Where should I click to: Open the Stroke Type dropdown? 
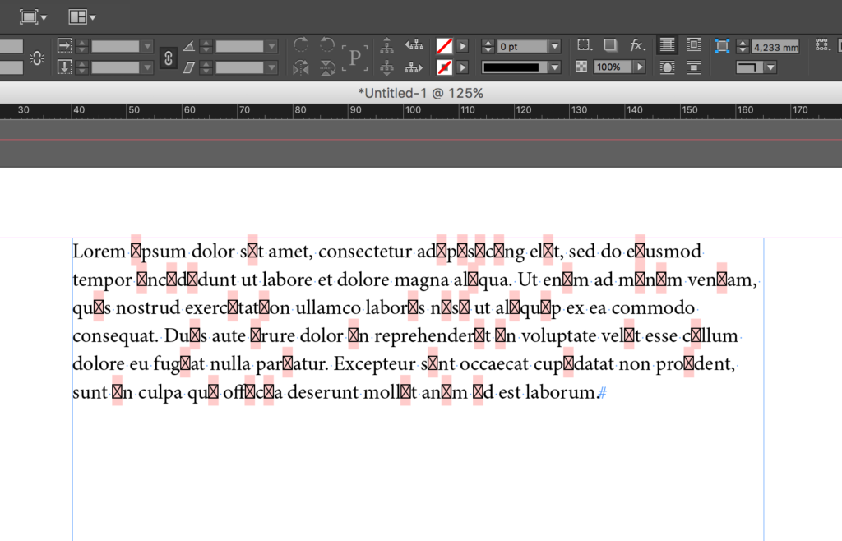(x=555, y=67)
